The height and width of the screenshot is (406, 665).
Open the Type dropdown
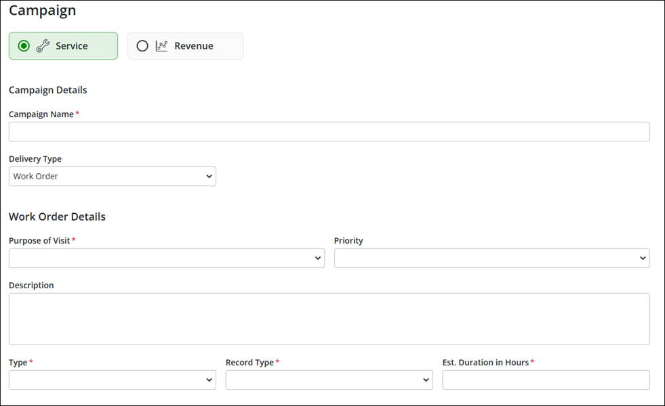[x=113, y=380]
